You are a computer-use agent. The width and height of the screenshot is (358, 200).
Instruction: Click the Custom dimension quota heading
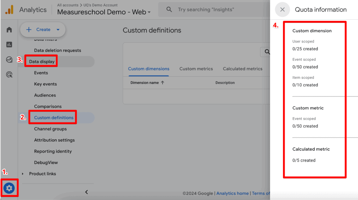pyautogui.click(x=312, y=31)
